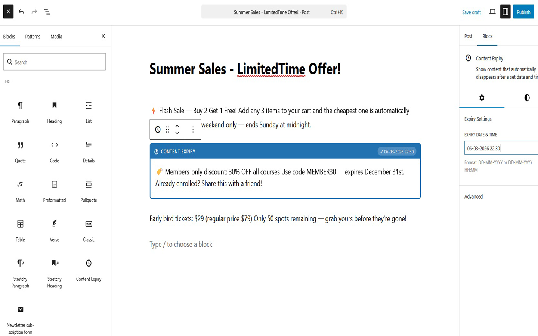Open the block options three-dot menu

[193, 129]
